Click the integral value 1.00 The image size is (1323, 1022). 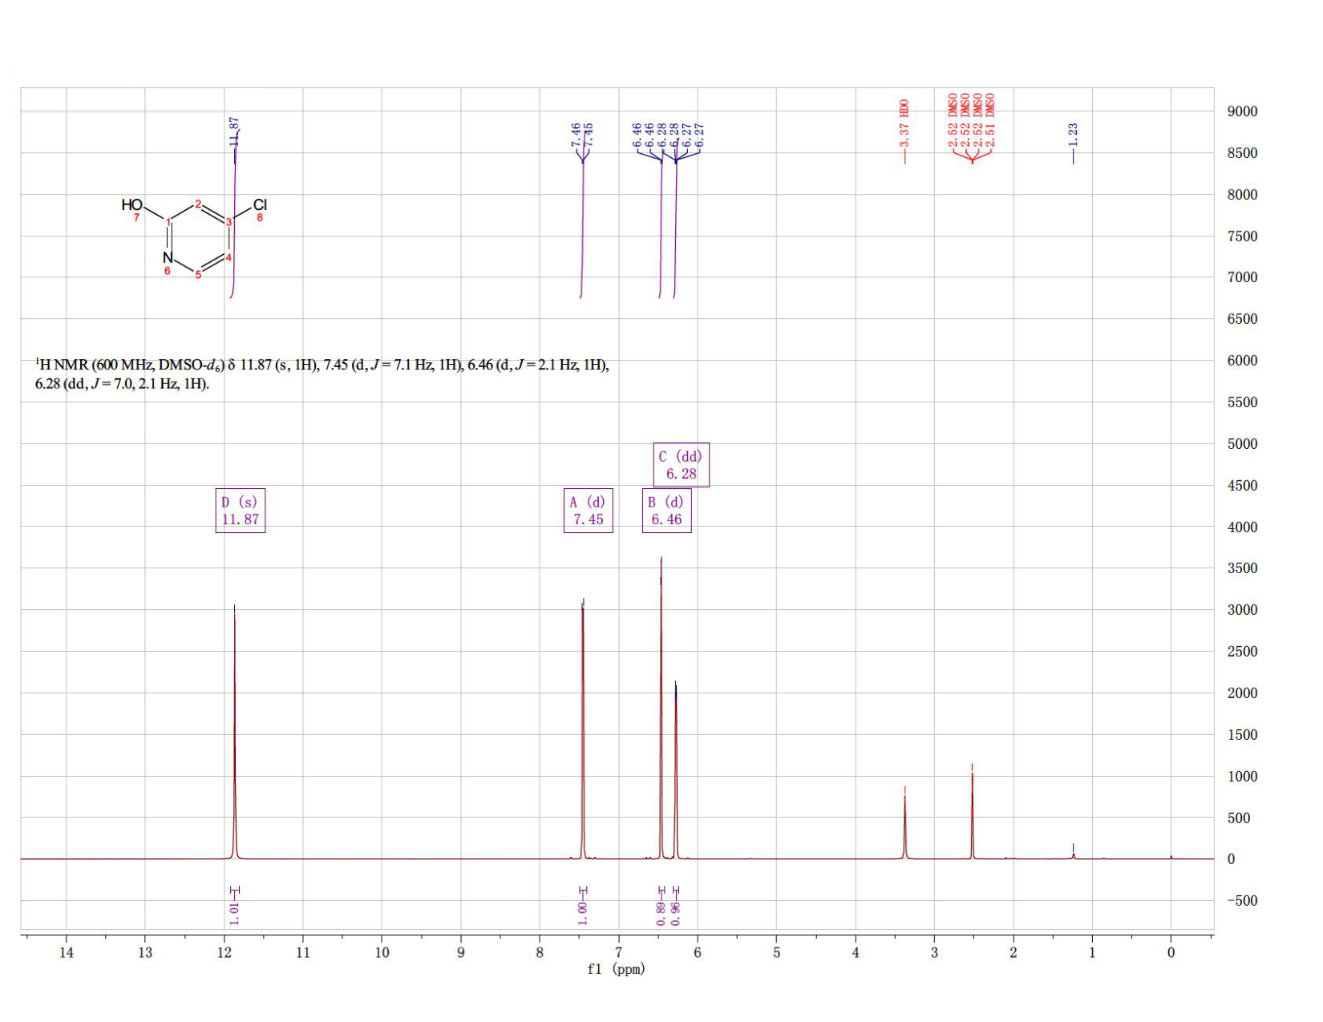[583, 913]
